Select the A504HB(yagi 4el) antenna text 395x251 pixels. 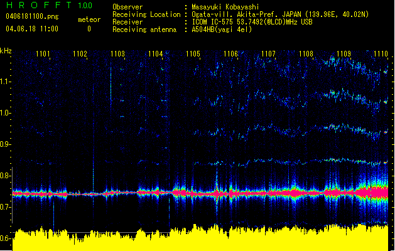point(222,29)
